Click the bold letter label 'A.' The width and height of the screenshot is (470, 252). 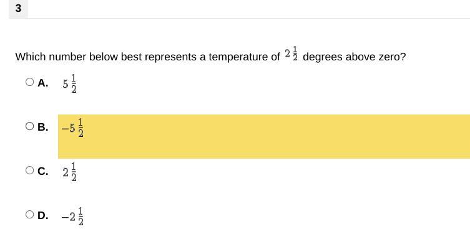pyautogui.click(x=43, y=83)
